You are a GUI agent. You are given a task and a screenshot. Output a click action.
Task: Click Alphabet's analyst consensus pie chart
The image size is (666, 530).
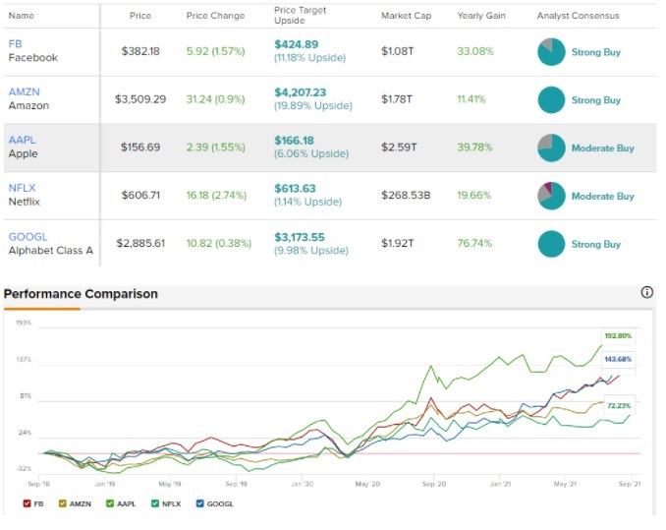551,244
